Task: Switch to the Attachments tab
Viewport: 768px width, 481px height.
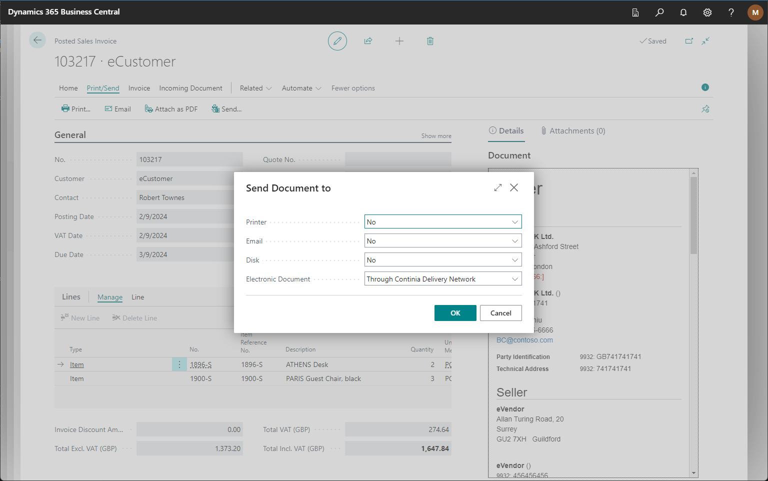Action: coord(573,131)
